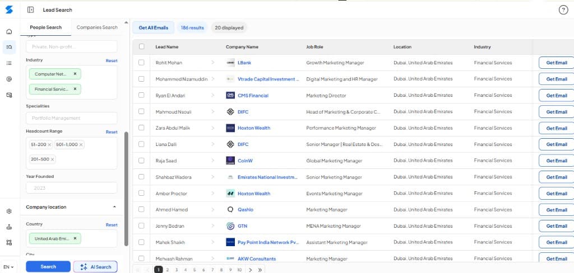Select the checkbox for Liana Dalli
This screenshot has height=273, width=574.
[141, 144]
